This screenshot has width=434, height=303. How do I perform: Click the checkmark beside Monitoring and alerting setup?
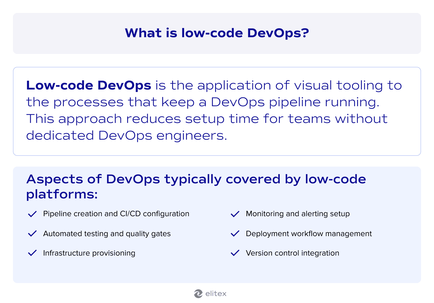click(235, 214)
